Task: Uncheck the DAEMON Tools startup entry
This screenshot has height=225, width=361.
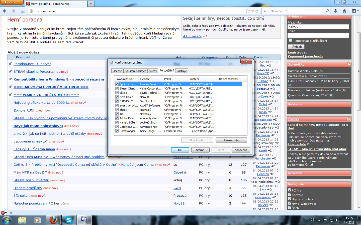Action: click(x=117, y=101)
